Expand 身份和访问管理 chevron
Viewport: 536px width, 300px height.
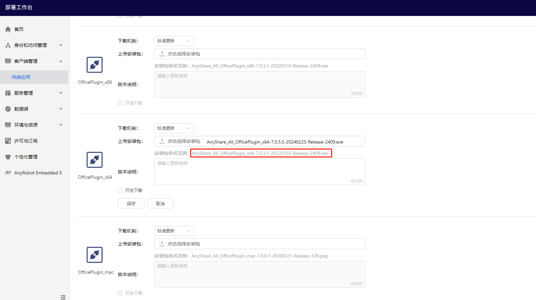coord(61,45)
